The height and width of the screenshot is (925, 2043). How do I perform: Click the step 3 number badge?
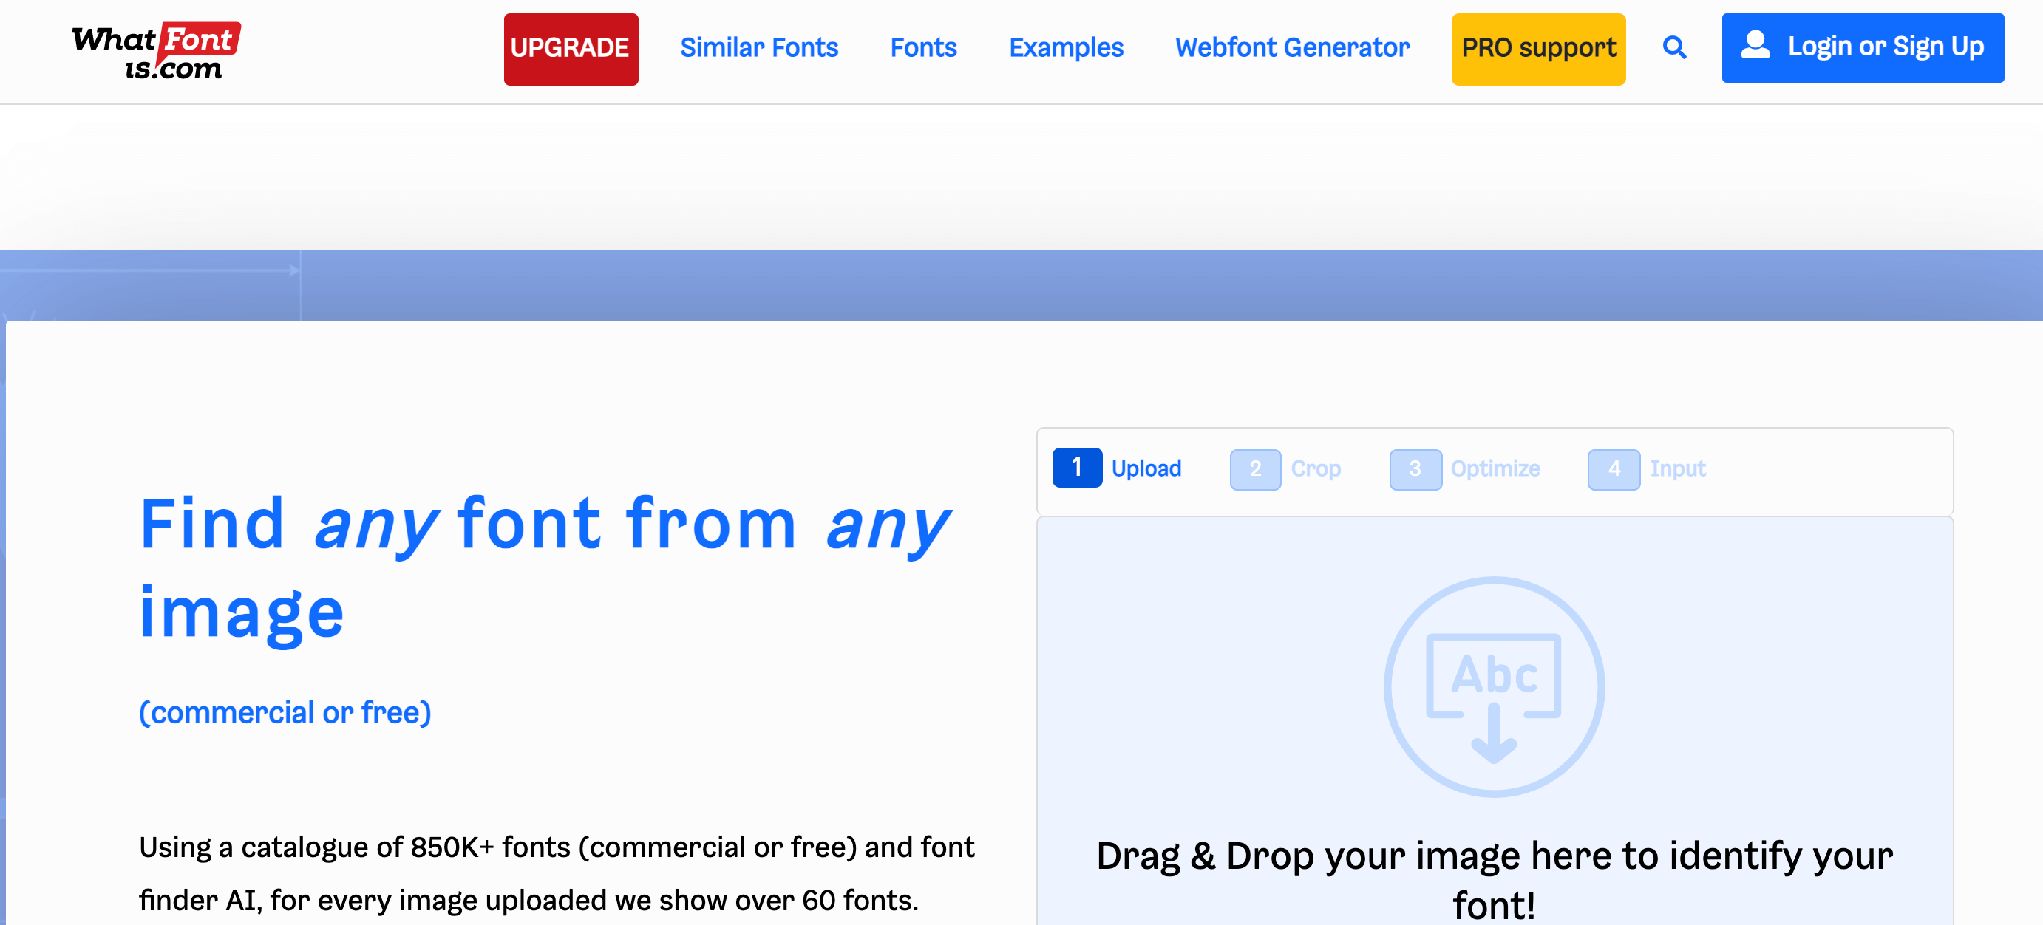tap(1415, 469)
